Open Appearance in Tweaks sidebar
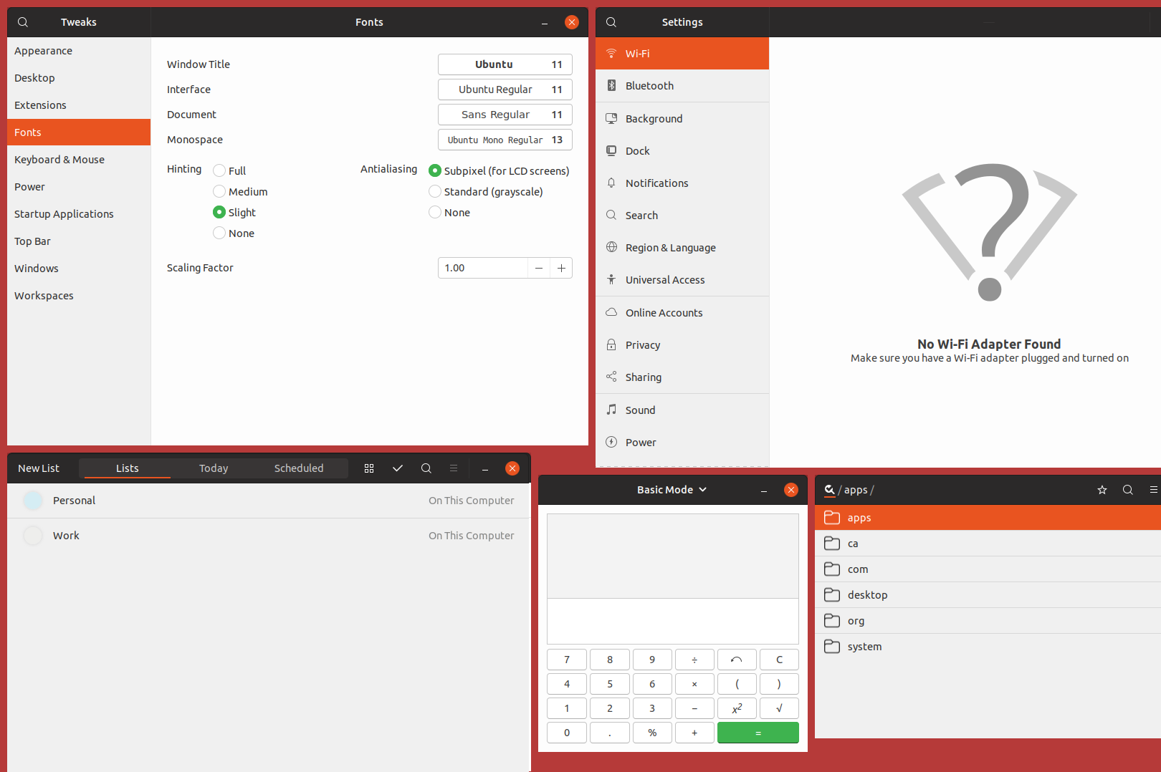Screen dimensions: 1161x772 coord(79,51)
